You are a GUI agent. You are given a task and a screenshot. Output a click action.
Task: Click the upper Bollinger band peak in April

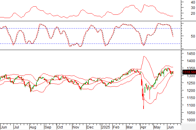tap(144, 56)
